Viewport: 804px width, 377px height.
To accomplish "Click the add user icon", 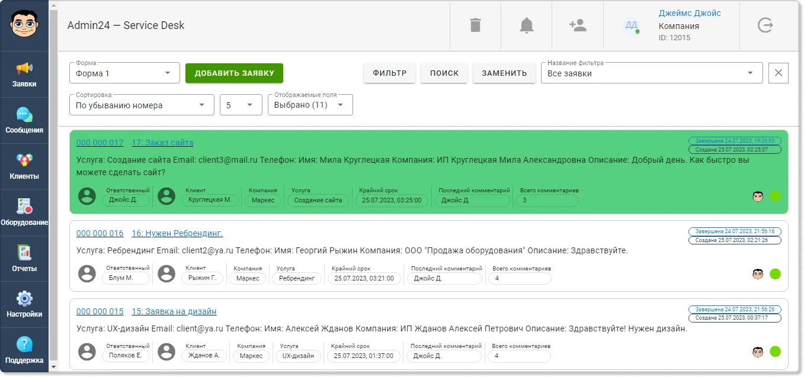I will (577, 25).
